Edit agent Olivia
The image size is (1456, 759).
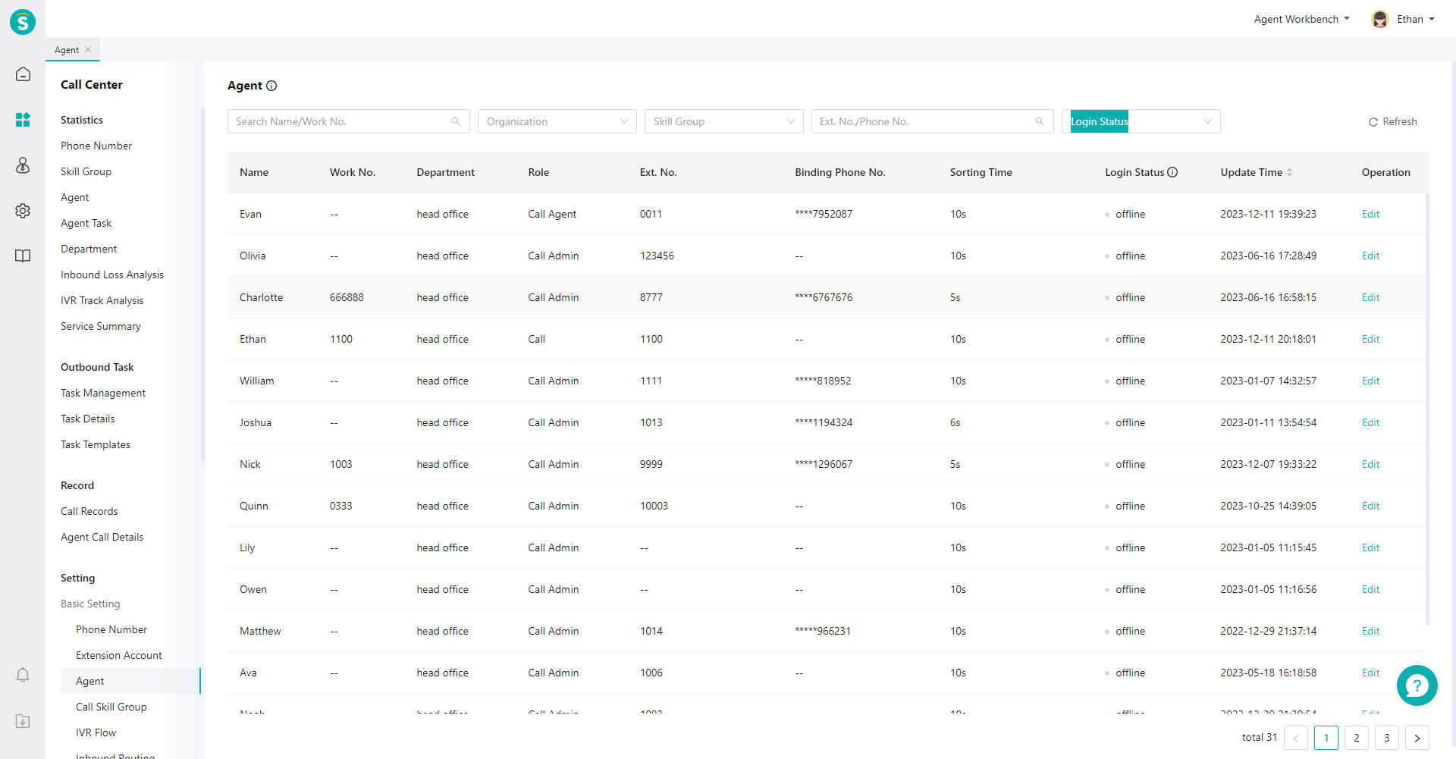click(x=1370, y=256)
